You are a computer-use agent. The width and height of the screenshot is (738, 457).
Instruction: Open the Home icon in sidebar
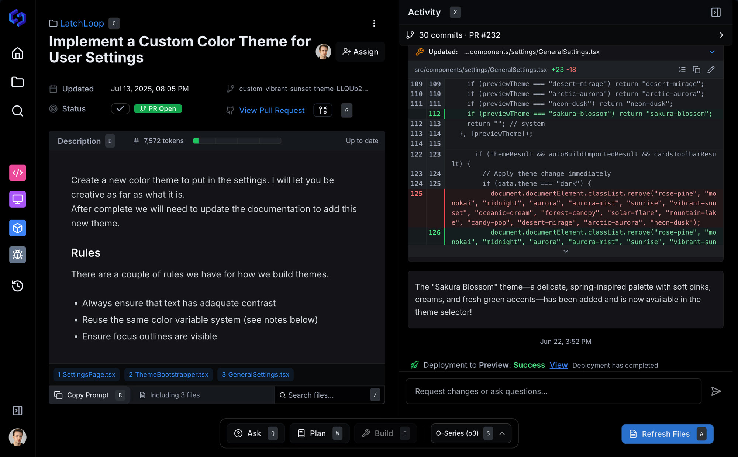pyautogui.click(x=17, y=53)
